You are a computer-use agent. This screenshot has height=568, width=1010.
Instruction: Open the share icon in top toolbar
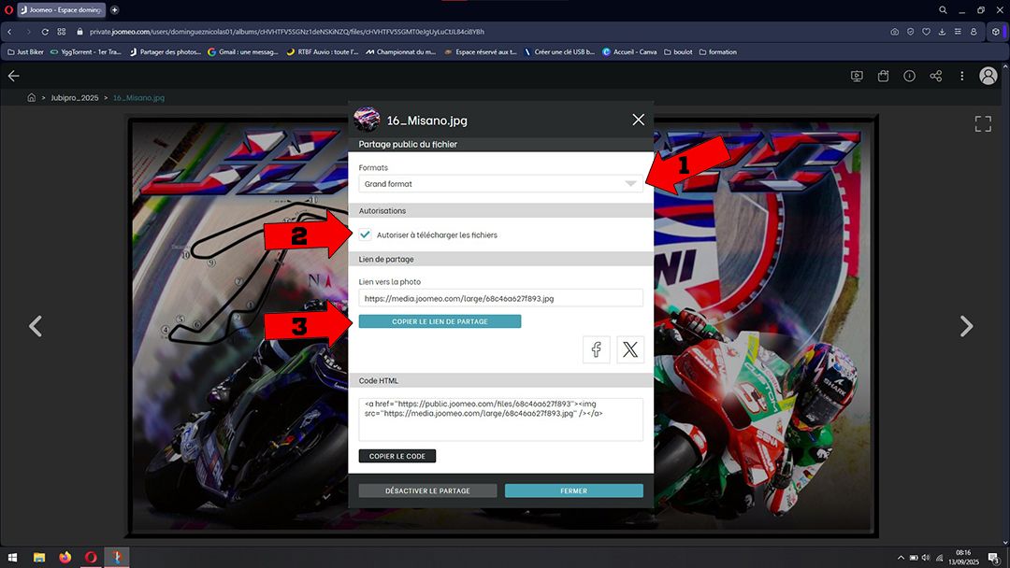[935, 77]
